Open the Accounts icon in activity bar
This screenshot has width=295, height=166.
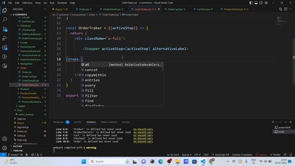coord(5,139)
